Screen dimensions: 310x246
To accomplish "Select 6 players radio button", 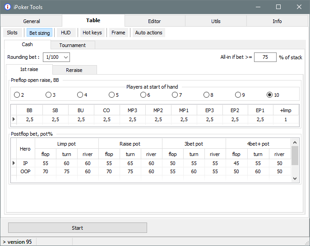I will (143, 95).
